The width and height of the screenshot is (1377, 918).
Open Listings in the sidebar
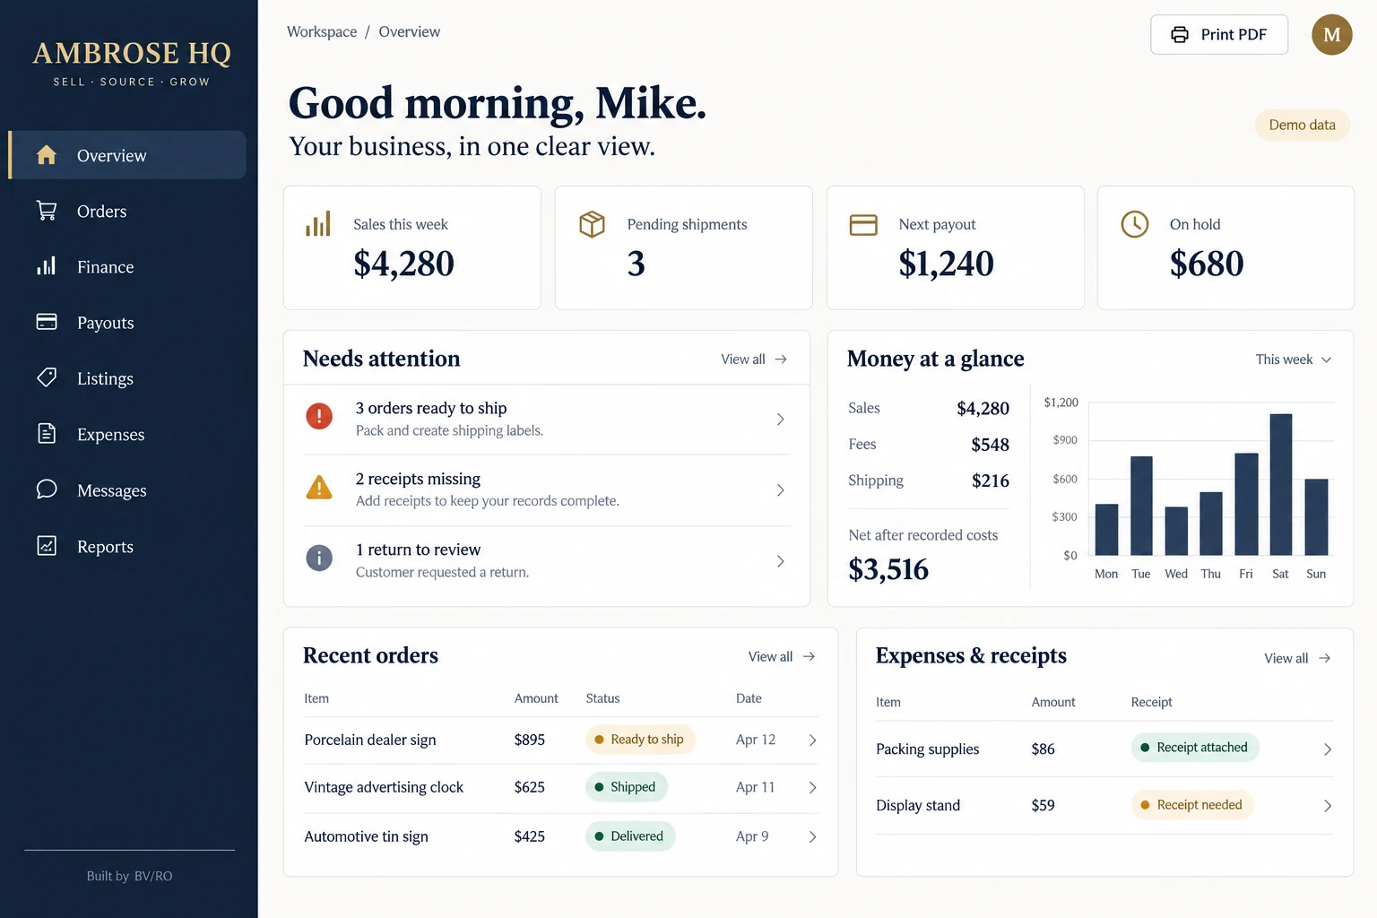point(127,378)
